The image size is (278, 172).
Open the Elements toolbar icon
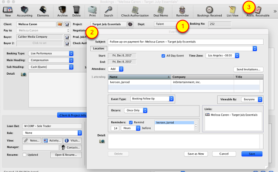point(43,10)
